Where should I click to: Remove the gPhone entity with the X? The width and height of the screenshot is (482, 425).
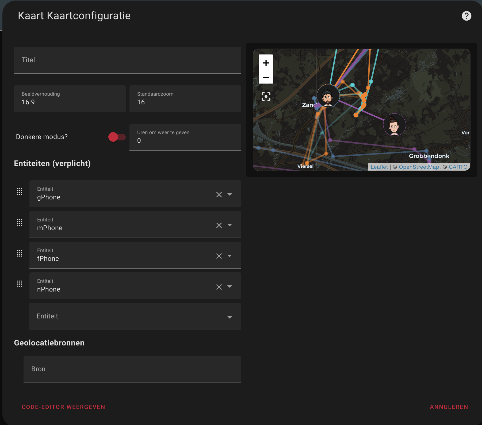click(x=219, y=195)
